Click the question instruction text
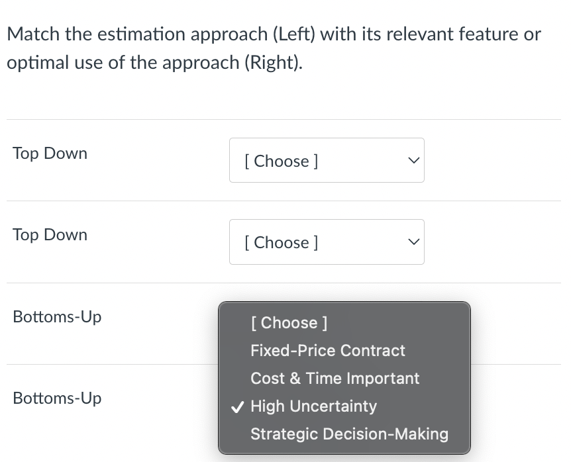 (273, 48)
